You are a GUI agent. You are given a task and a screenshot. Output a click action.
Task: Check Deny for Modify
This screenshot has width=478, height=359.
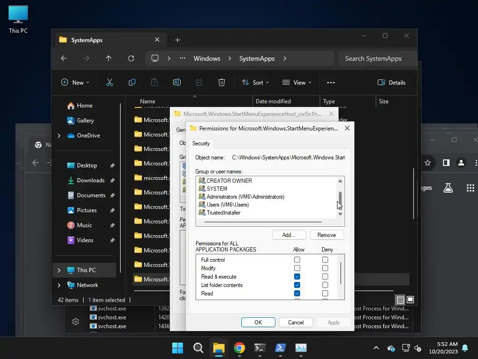click(x=325, y=268)
